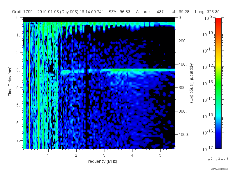Screen dimensions: 233x175
Task: Click the 'Time Delay (ms)' axis label
Action: (10, 81)
